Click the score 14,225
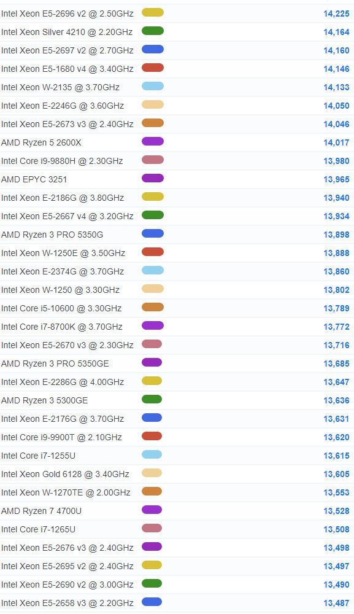Image resolution: width=354 pixels, height=614 pixels. click(x=336, y=14)
